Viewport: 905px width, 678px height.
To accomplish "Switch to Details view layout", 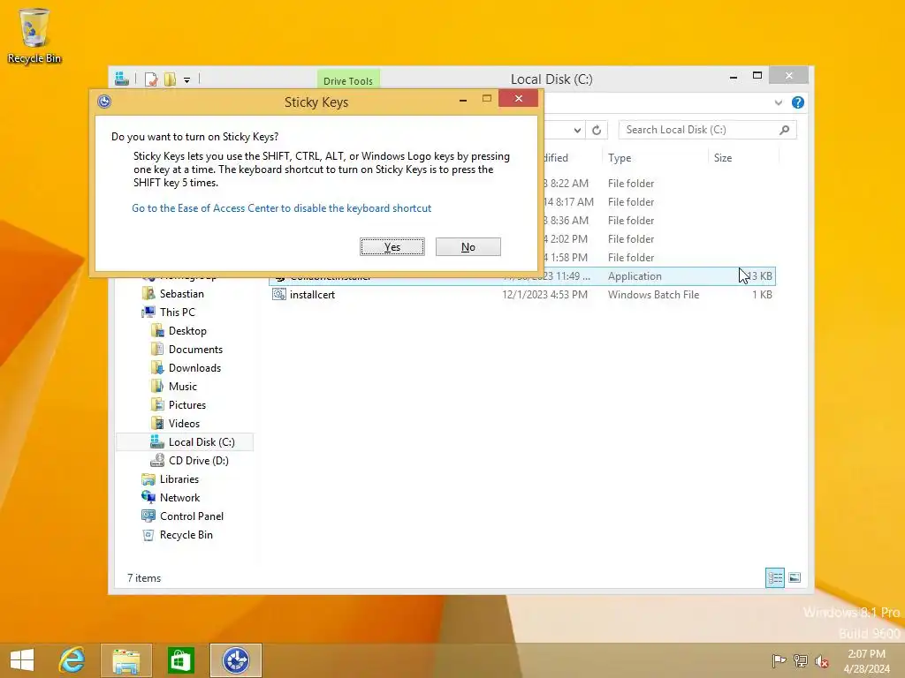I will 774,577.
